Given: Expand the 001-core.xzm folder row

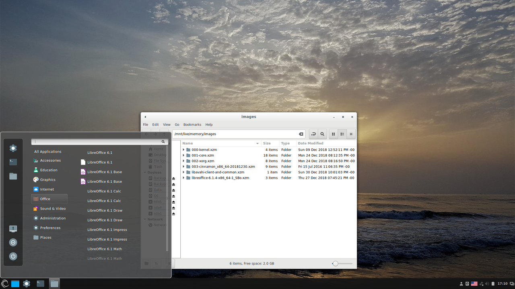Looking at the screenshot, I should coord(183,155).
